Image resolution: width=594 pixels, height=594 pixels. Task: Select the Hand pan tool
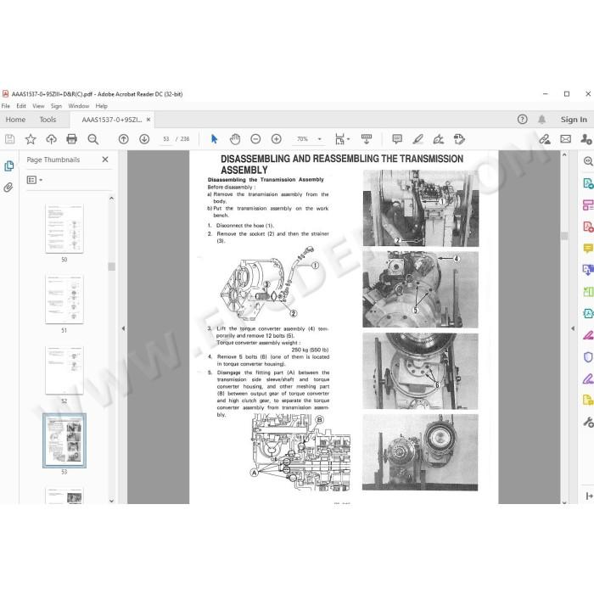pos(235,139)
